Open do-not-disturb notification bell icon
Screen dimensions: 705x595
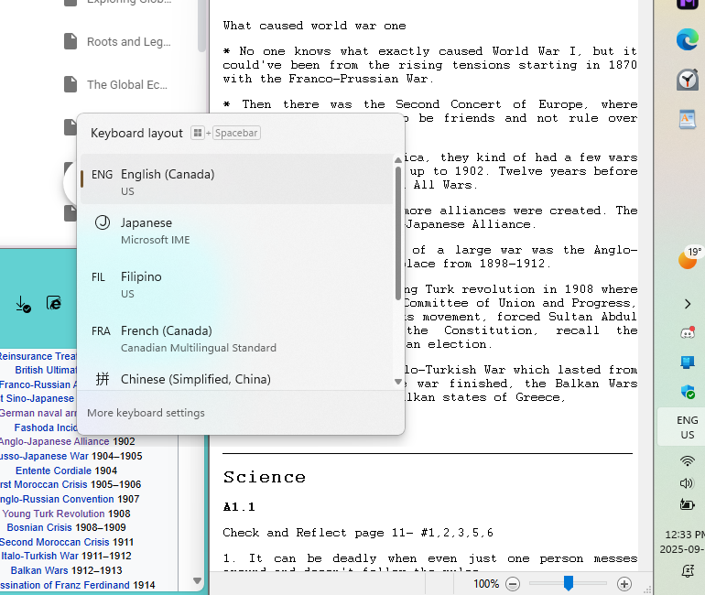[687, 570]
